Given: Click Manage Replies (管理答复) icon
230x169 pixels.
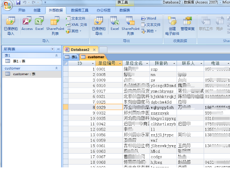Looking at the screenshot, I should [187, 23].
